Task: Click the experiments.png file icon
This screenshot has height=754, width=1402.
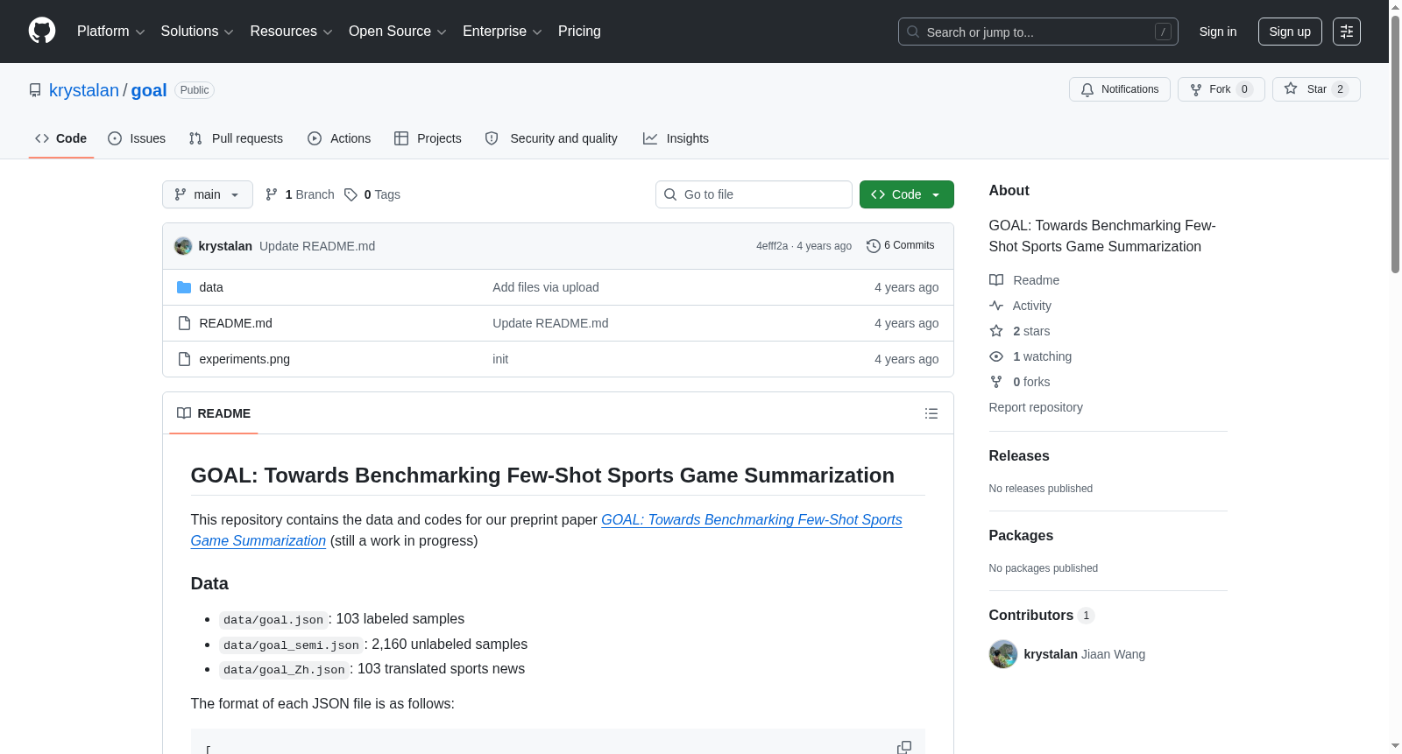Action: pos(184,359)
